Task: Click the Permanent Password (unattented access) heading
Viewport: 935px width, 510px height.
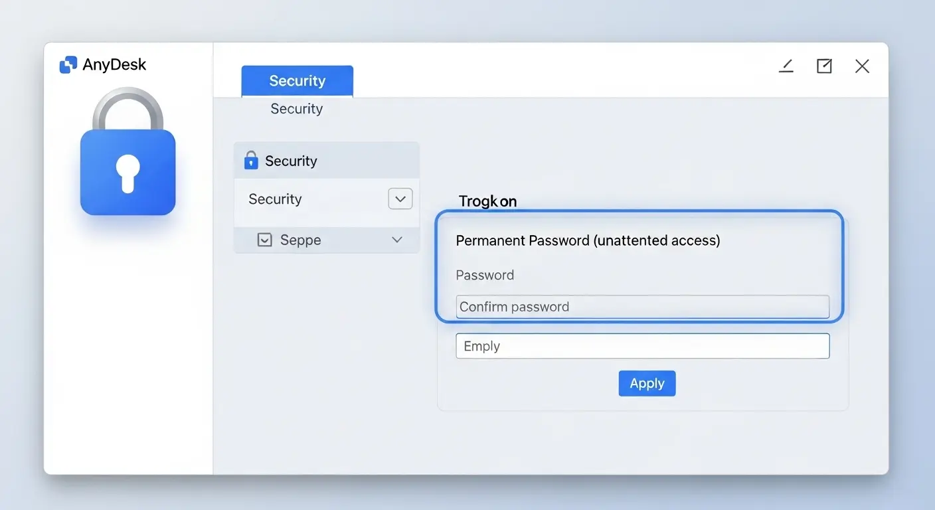Action: [588, 240]
